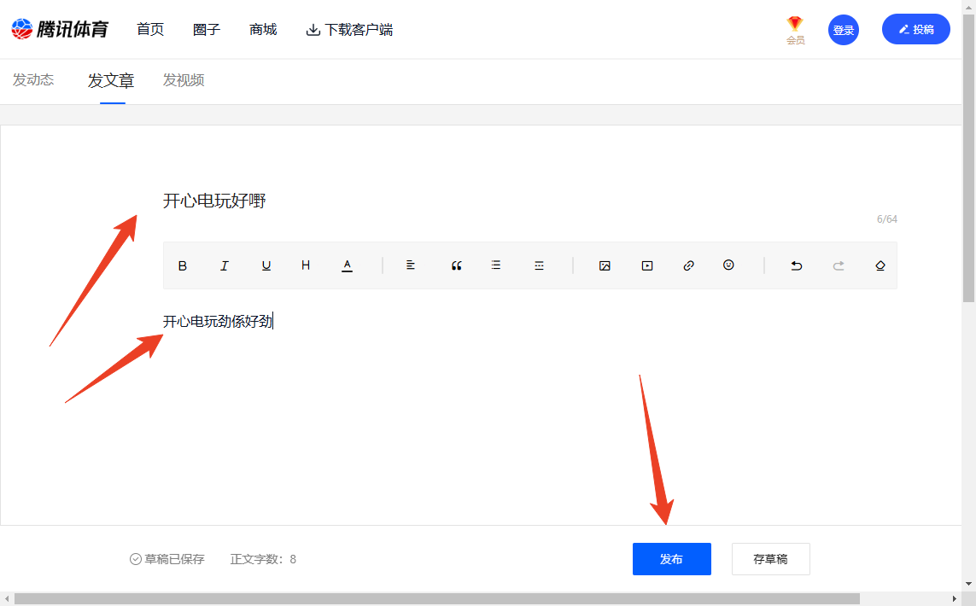Screen dimensions: 976x606
Task: Open the 会员 diamond icon
Action: tap(795, 30)
